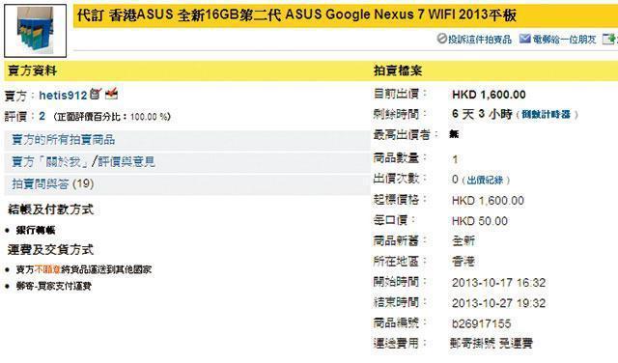Open seller profile hetis912
618x363 pixels.
pos(63,96)
